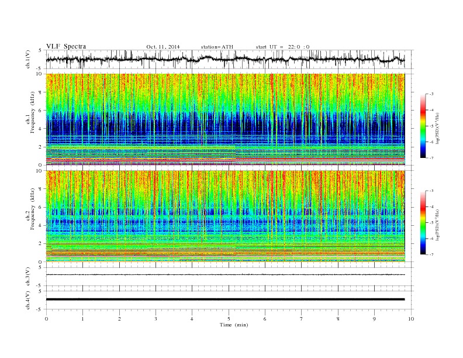Click the "6" tick on the time axis

point(265,319)
